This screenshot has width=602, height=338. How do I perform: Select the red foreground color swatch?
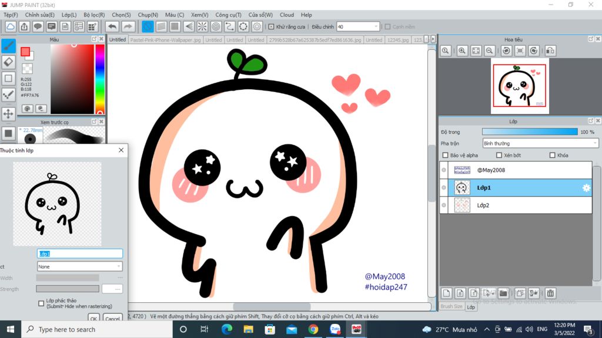[x=25, y=52]
